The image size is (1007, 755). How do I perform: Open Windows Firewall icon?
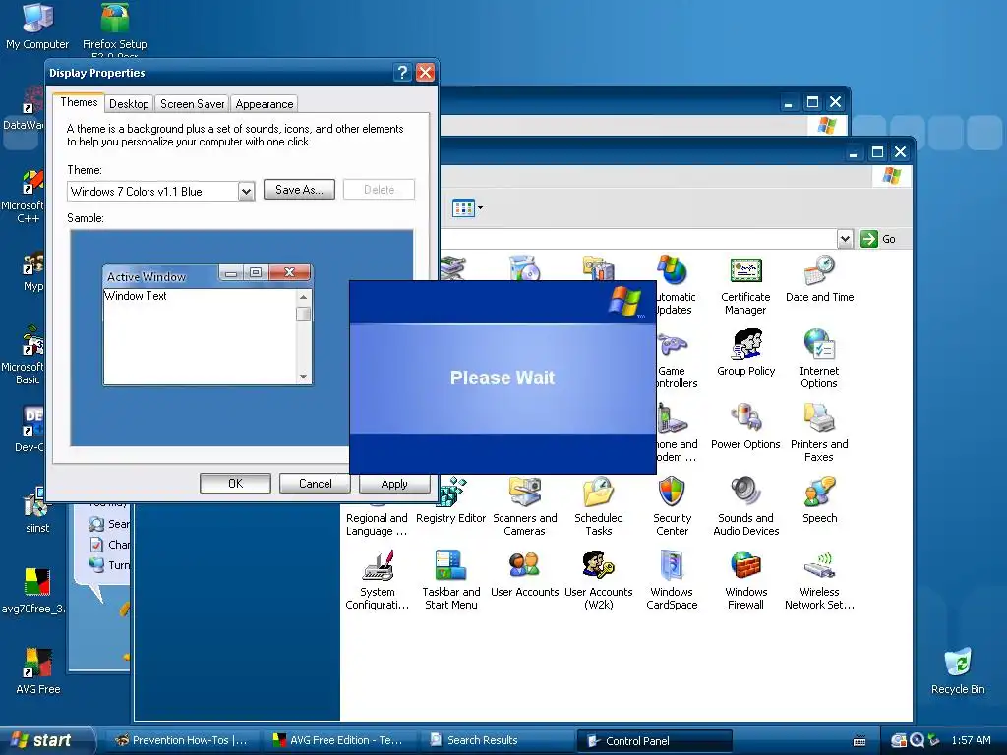point(745,580)
